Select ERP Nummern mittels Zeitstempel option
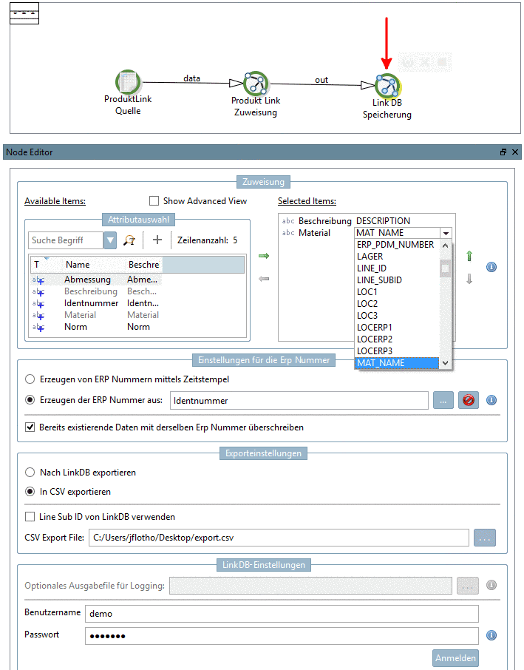The image size is (524, 670). click(30, 379)
